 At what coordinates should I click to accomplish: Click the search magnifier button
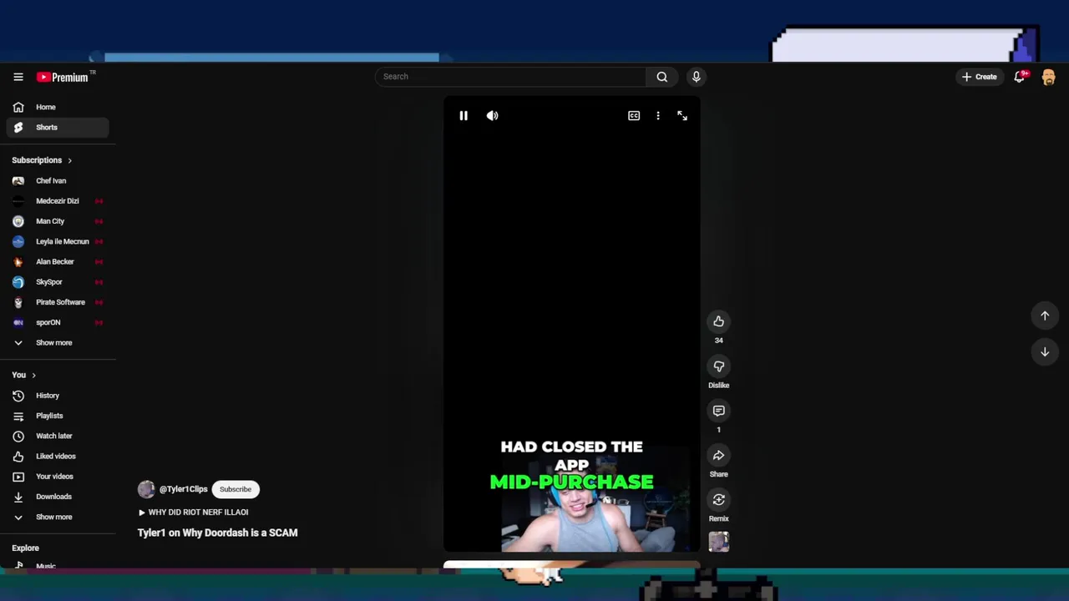[x=661, y=77]
